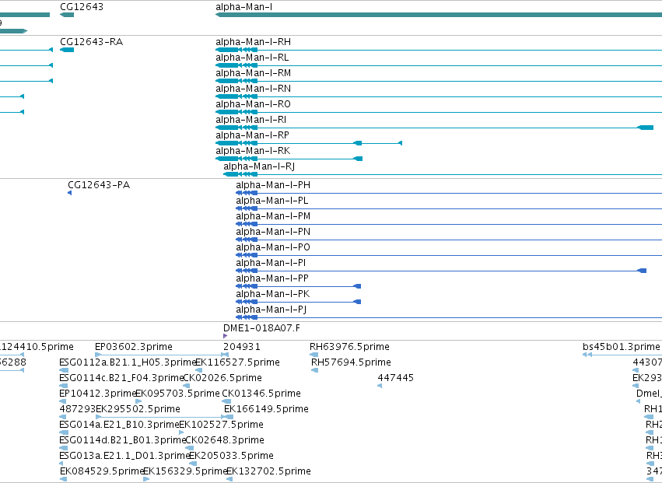Image resolution: width=662 pixels, height=483 pixels.
Task: Click alpha-Man-I-RI transcript label
Action: point(250,120)
